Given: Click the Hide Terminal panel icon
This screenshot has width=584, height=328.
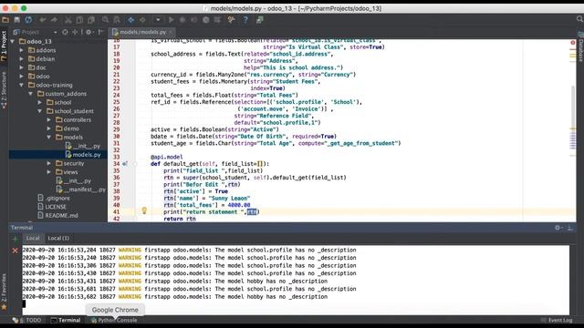Looking at the screenshot, I should point(570,228).
